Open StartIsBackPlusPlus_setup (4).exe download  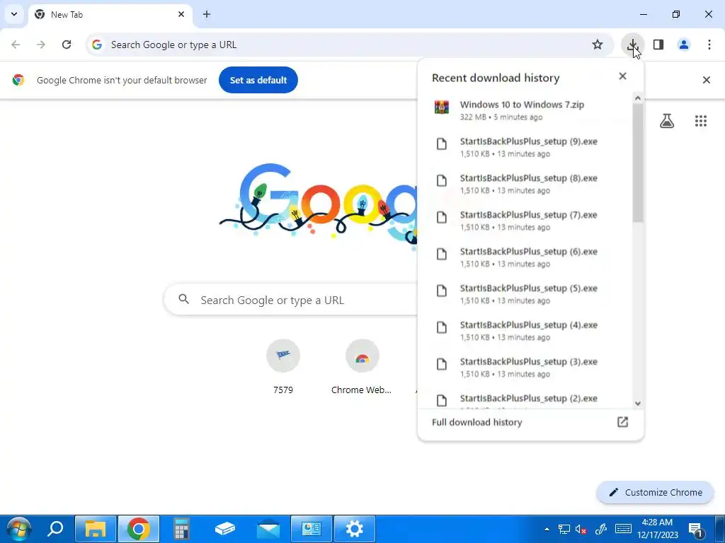[525, 331]
